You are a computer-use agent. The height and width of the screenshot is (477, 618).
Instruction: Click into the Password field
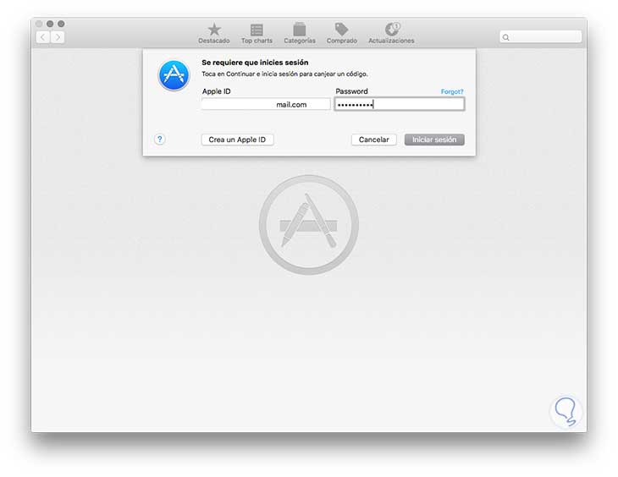pos(400,104)
